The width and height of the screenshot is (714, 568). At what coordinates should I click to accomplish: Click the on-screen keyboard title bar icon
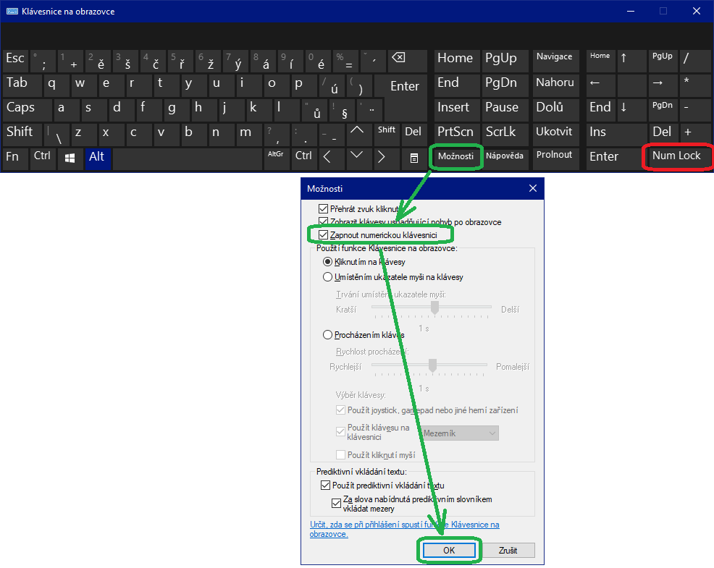tap(12, 12)
